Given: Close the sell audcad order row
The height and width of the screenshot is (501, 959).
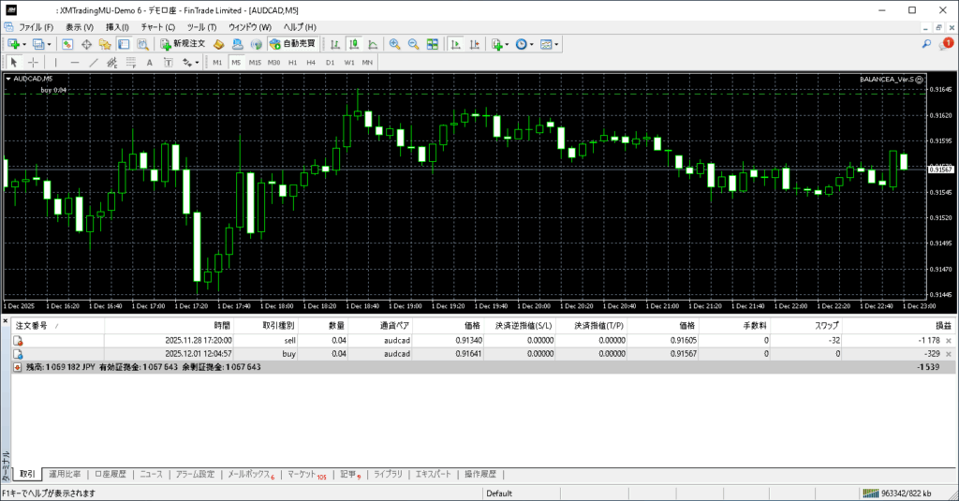Looking at the screenshot, I should (x=948, y=341).
